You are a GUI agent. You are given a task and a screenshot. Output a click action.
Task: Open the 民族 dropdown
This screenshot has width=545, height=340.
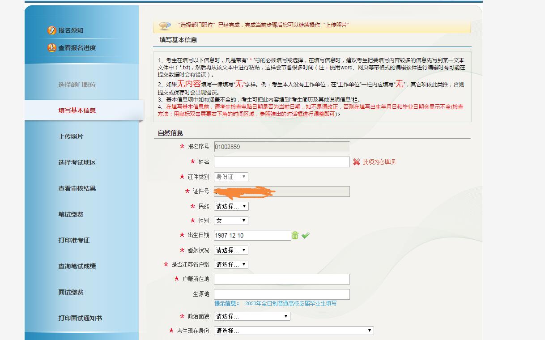[x=231, y=206]
